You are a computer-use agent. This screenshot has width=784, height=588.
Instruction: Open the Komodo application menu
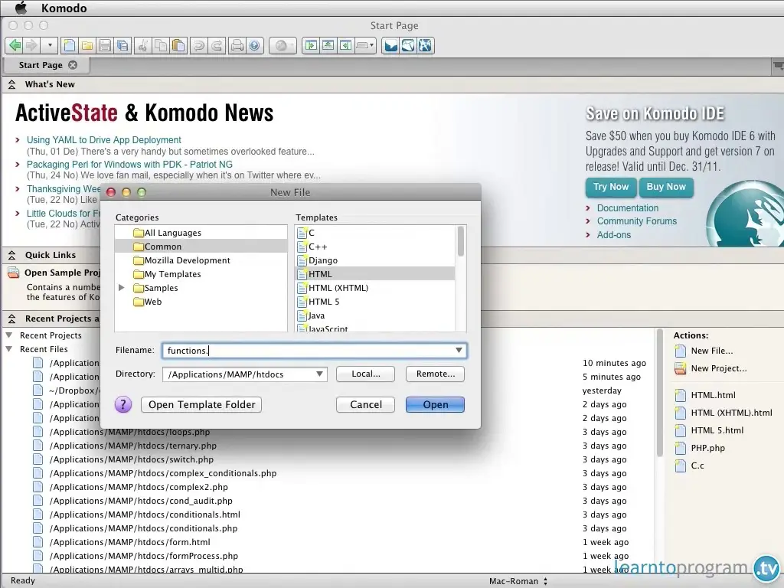point(64,8)
